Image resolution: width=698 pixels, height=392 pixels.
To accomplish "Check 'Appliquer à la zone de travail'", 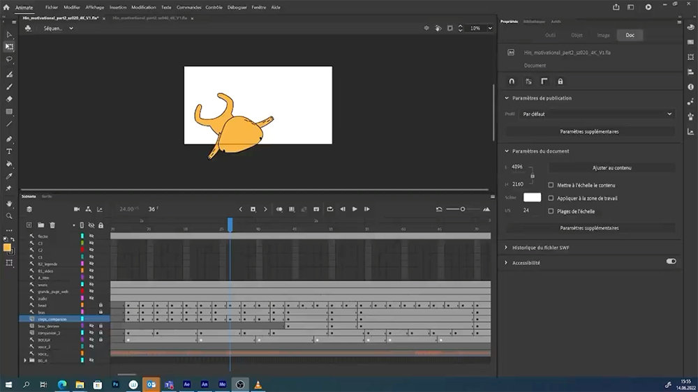I will (x=551, y=198).
